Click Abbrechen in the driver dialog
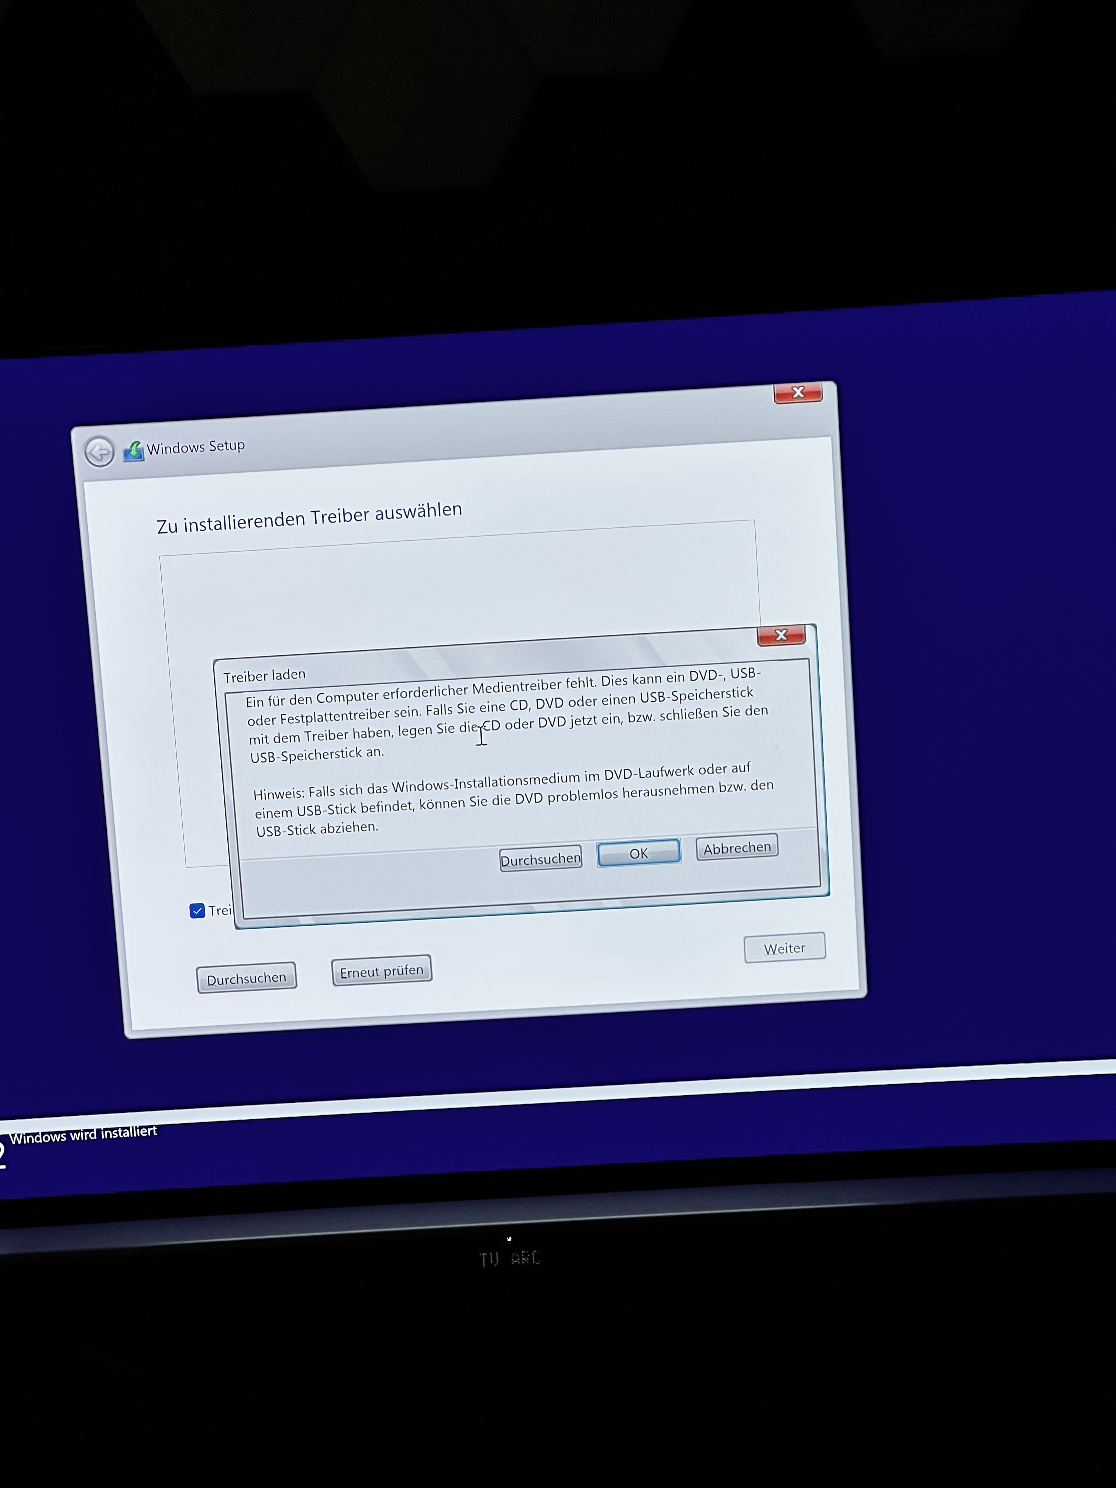 (737, 848)
